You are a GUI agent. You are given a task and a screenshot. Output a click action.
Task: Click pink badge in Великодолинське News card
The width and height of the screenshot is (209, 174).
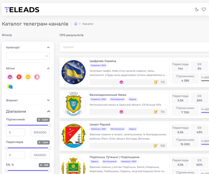pyautogui.click(x=121, y=112)
